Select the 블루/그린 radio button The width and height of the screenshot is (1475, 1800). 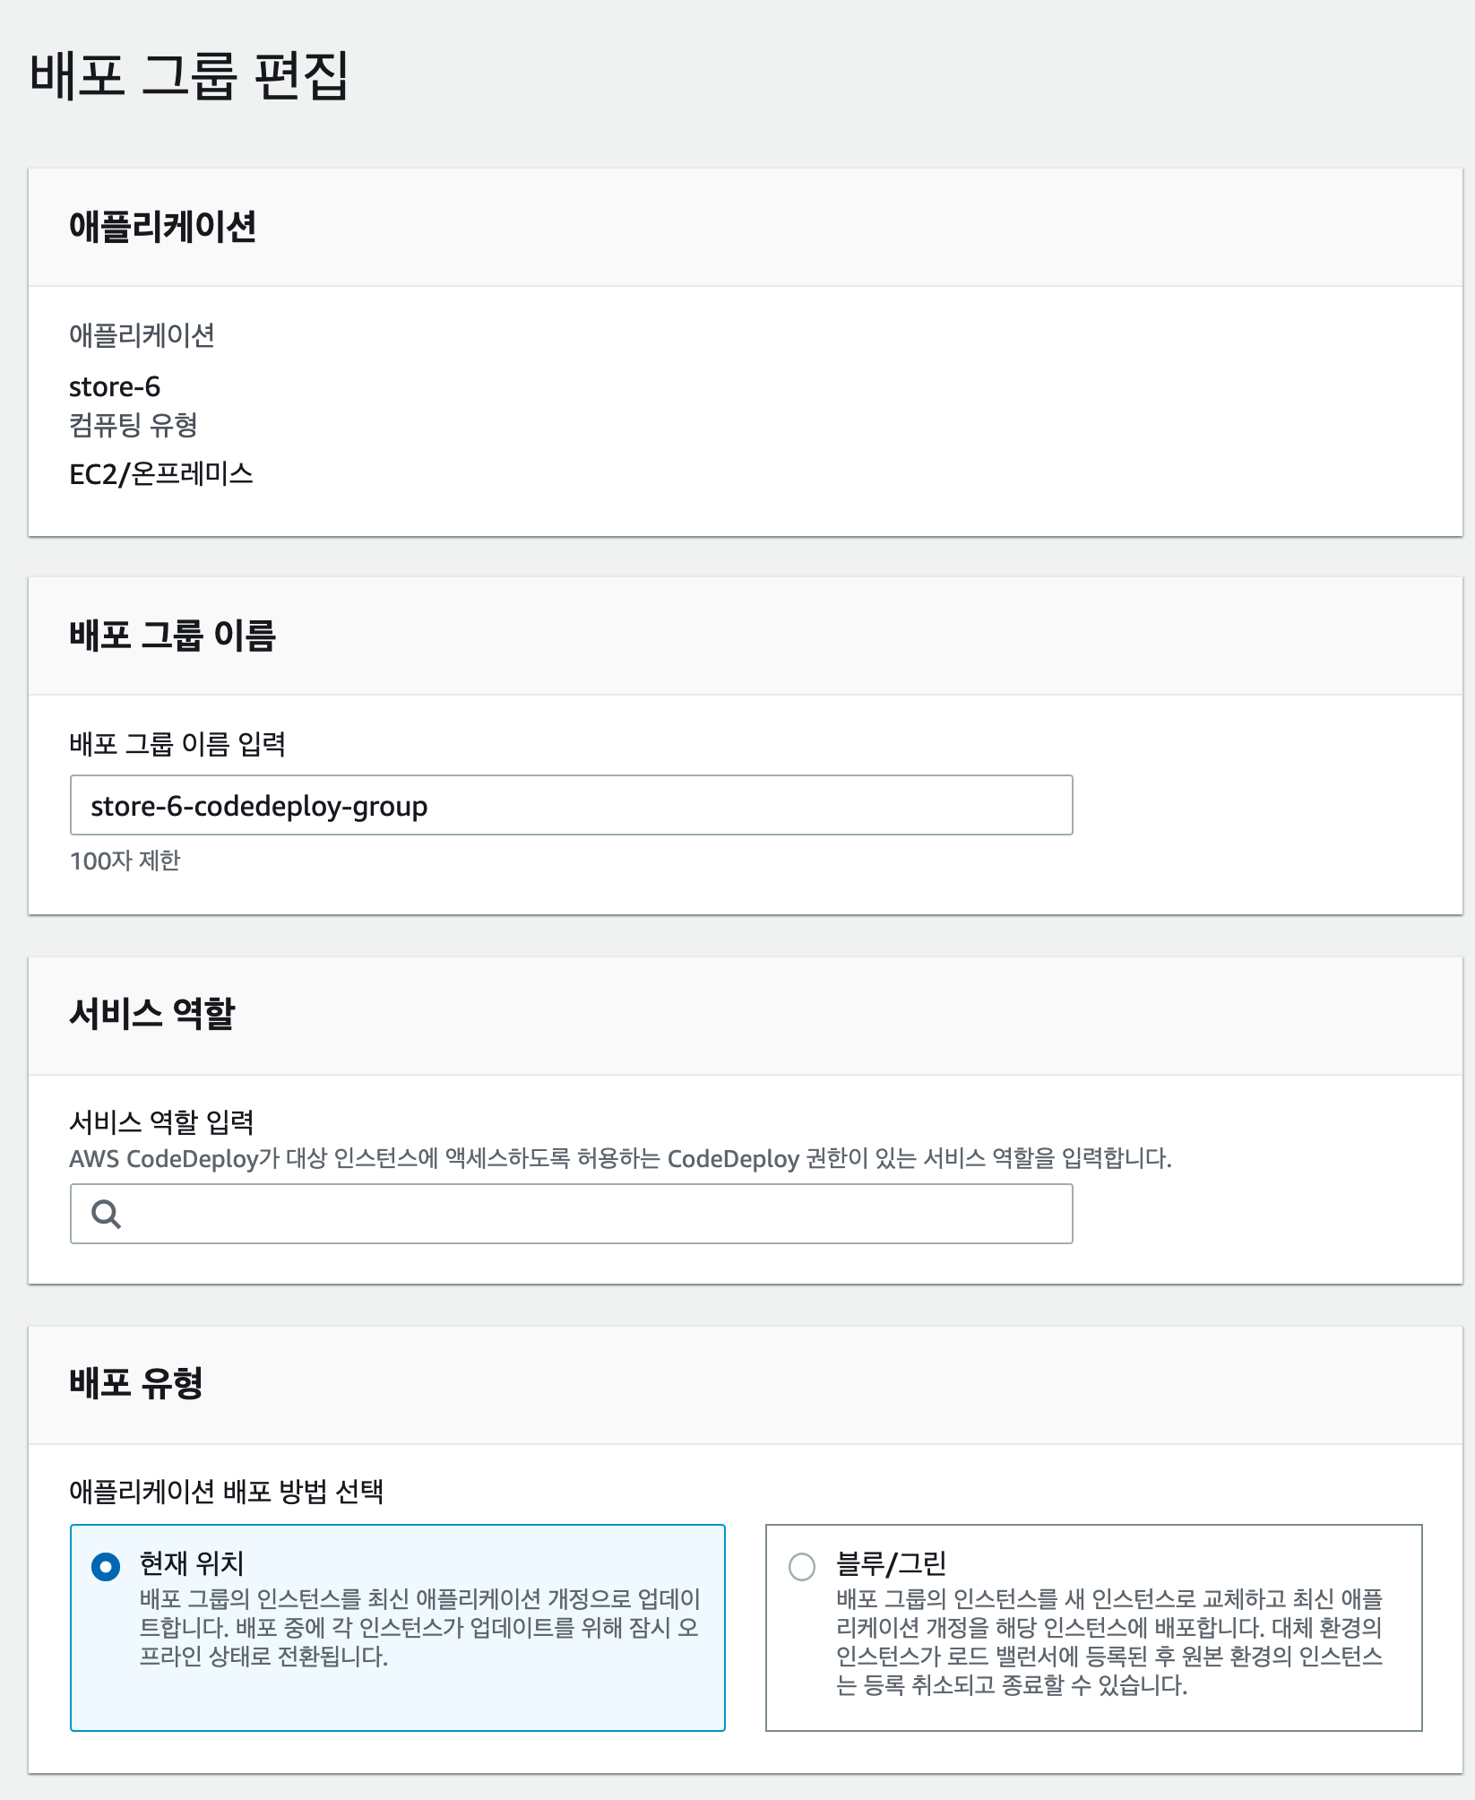click(x=802, y=1567)
